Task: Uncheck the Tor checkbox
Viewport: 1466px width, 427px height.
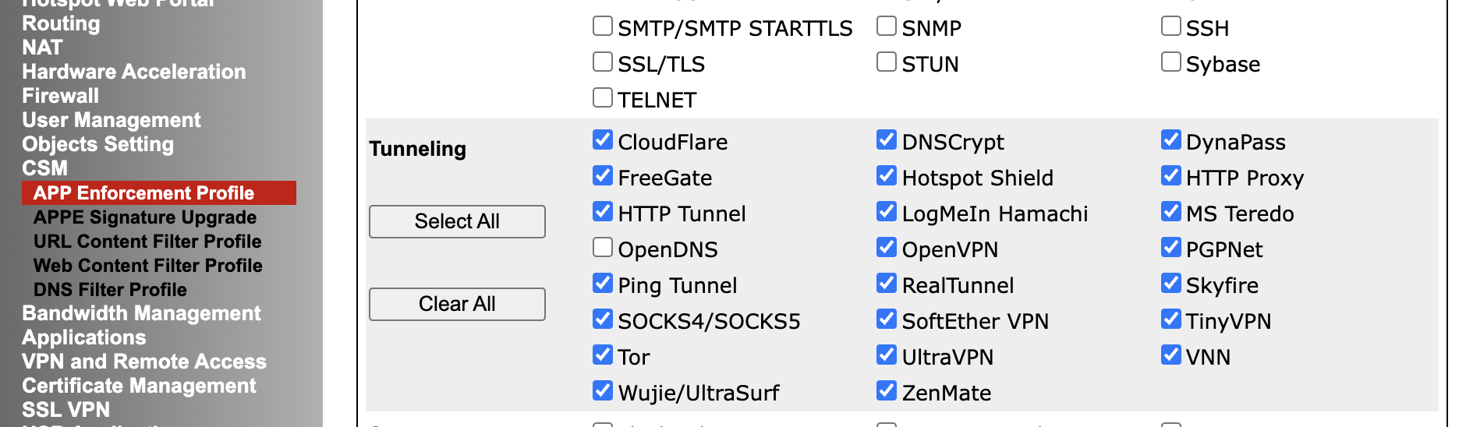Action: [602, 355]
